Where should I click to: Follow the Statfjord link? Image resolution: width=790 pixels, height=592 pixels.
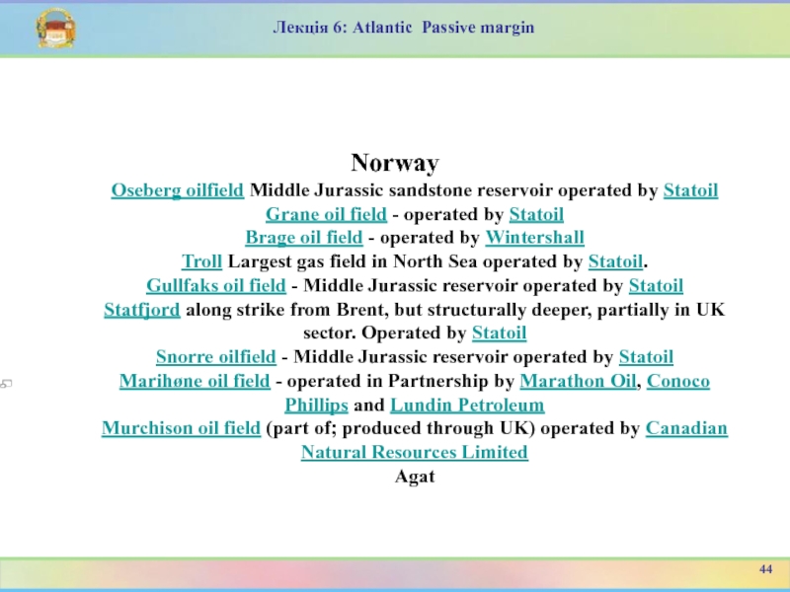(x=142, y=310)
